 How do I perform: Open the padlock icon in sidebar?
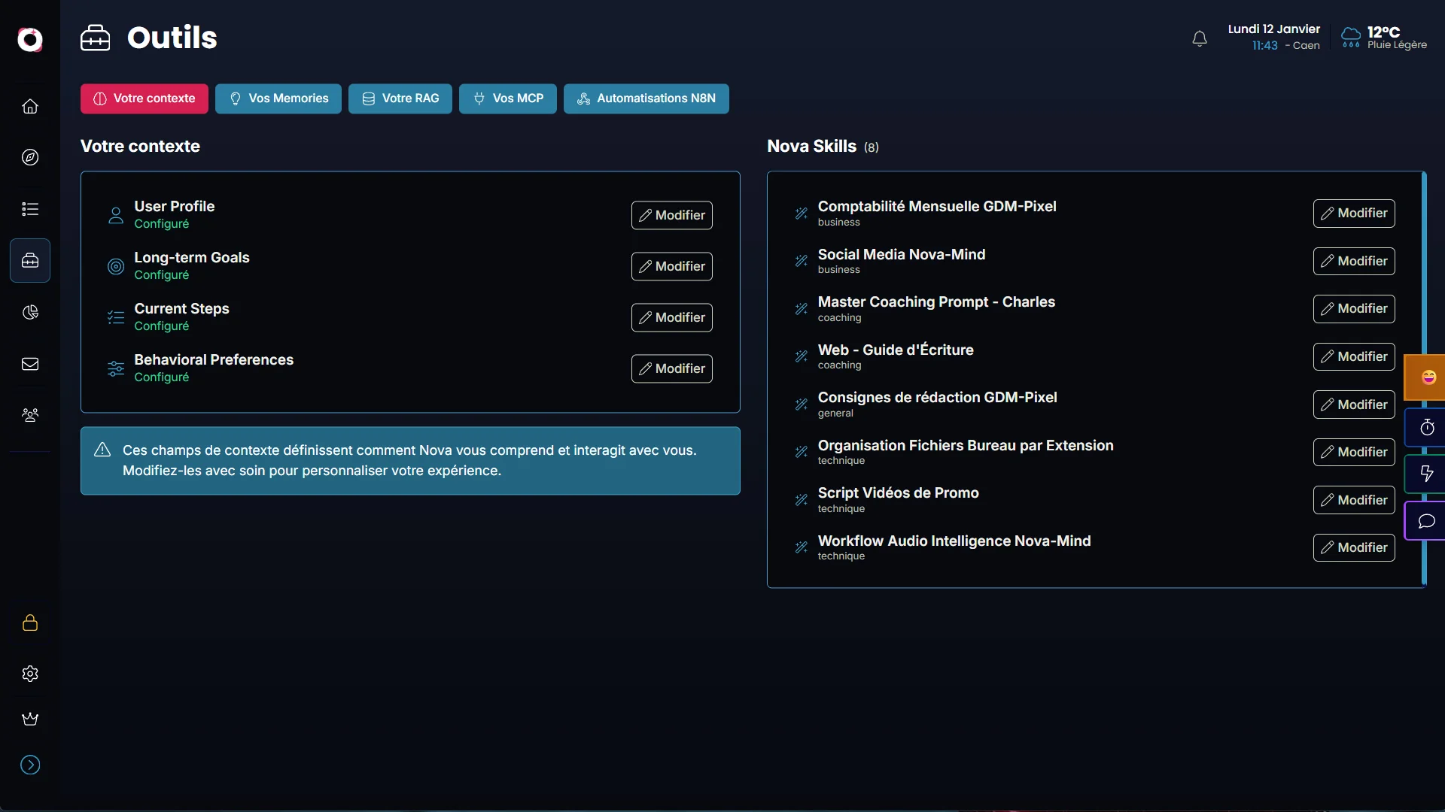coord(30,623)
